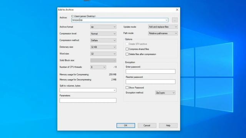This screenshot has width=246, height=138.
Task: Click the '259 MB' compressing memory value
Action: point(113,74)
